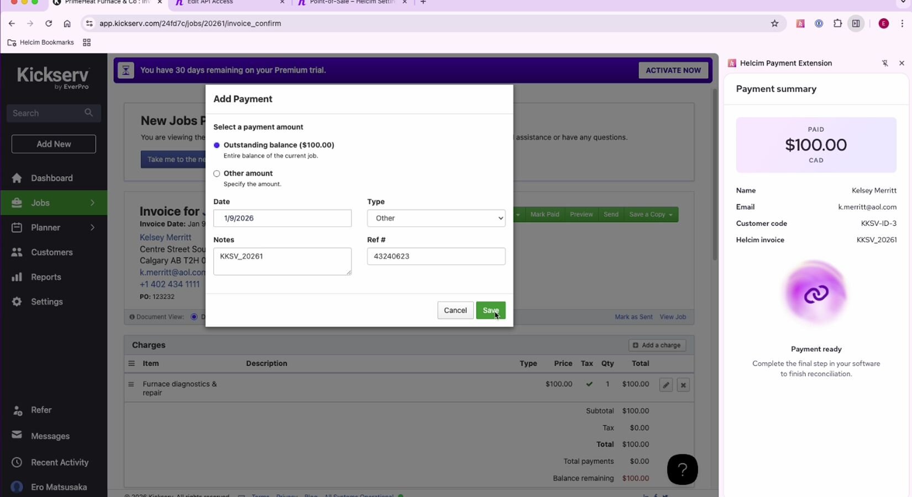Open the help question mark bubble

[x=682, y=469]
